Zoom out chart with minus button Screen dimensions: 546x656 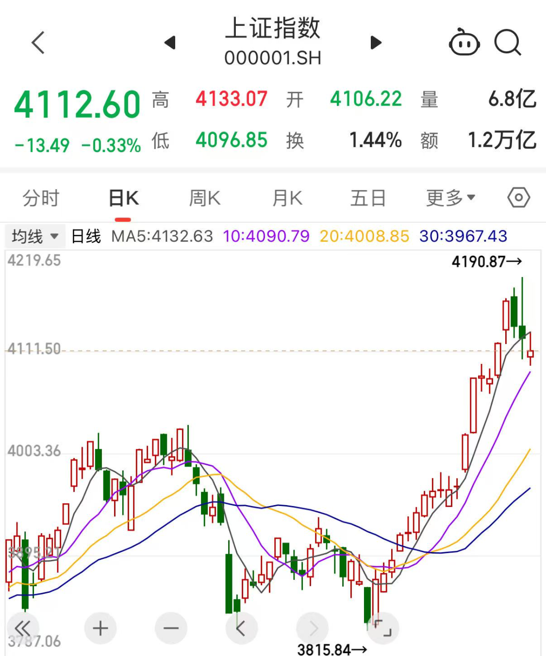point(171,628)
